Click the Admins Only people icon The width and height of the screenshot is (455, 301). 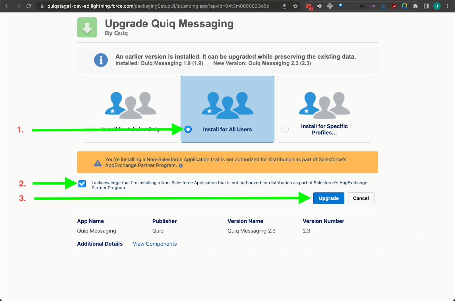(x=131, y=105)
